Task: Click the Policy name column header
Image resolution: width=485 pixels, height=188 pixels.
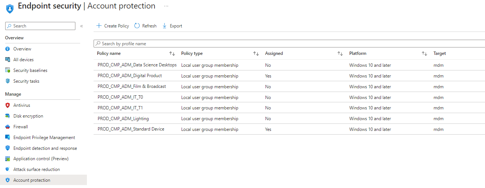Action: pyautogui.click(x=109, y=53)
